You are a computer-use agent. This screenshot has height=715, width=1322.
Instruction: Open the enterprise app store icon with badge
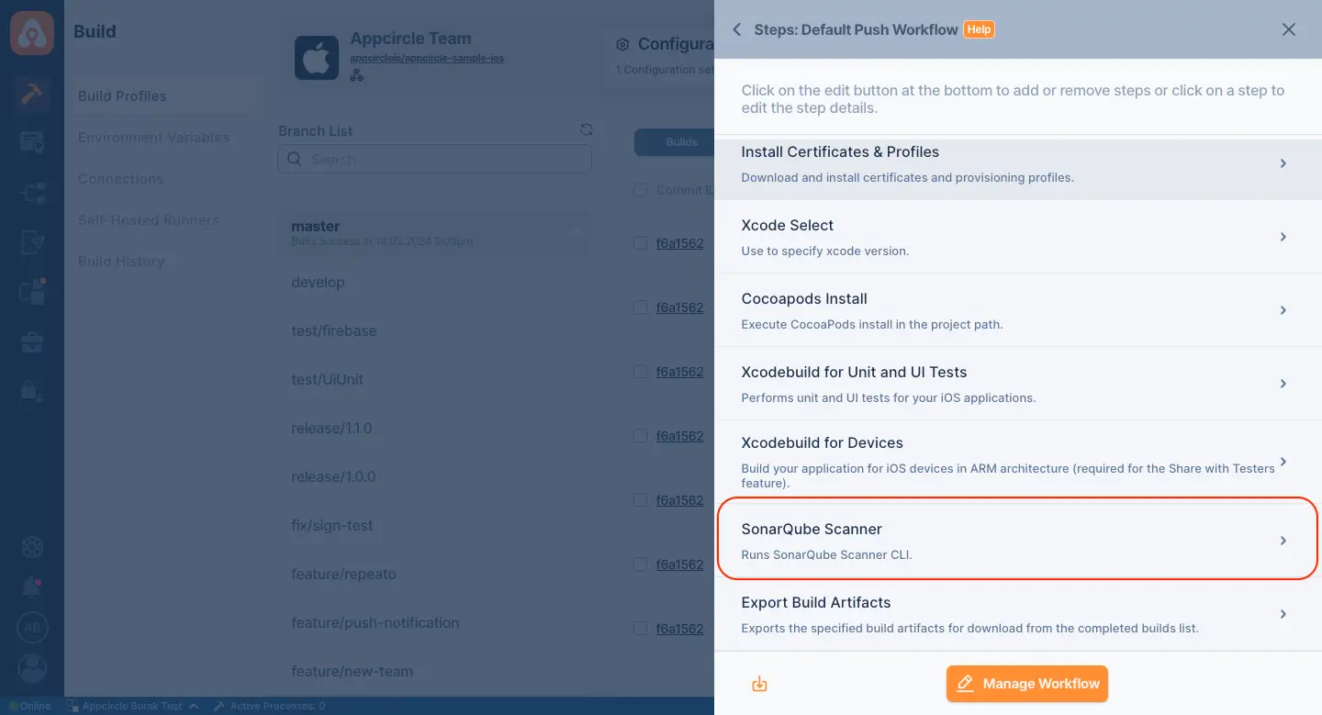32,291
